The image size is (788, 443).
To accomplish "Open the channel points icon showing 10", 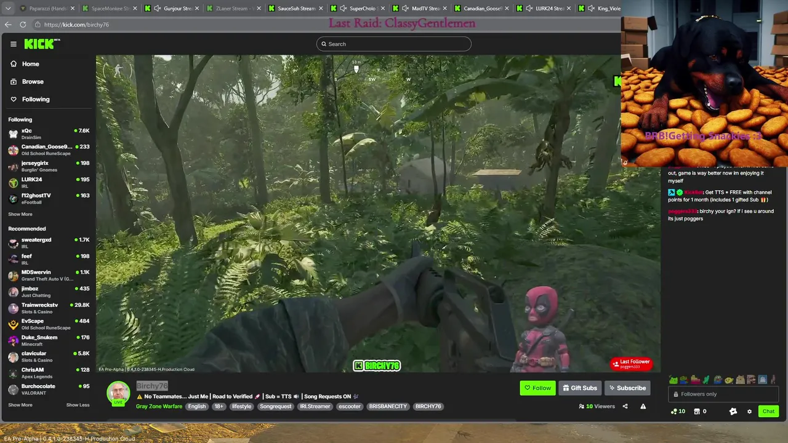I will click(x=678, y=411).
